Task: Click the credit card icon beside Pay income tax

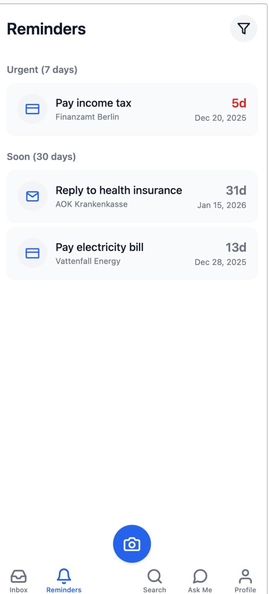Action: point(32,109)
